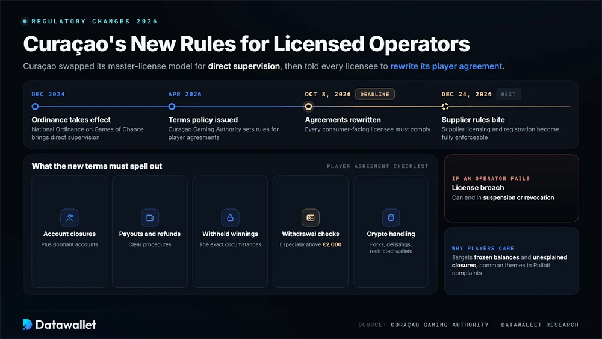Click the 'frozen balances' bold text

[497, 257]
